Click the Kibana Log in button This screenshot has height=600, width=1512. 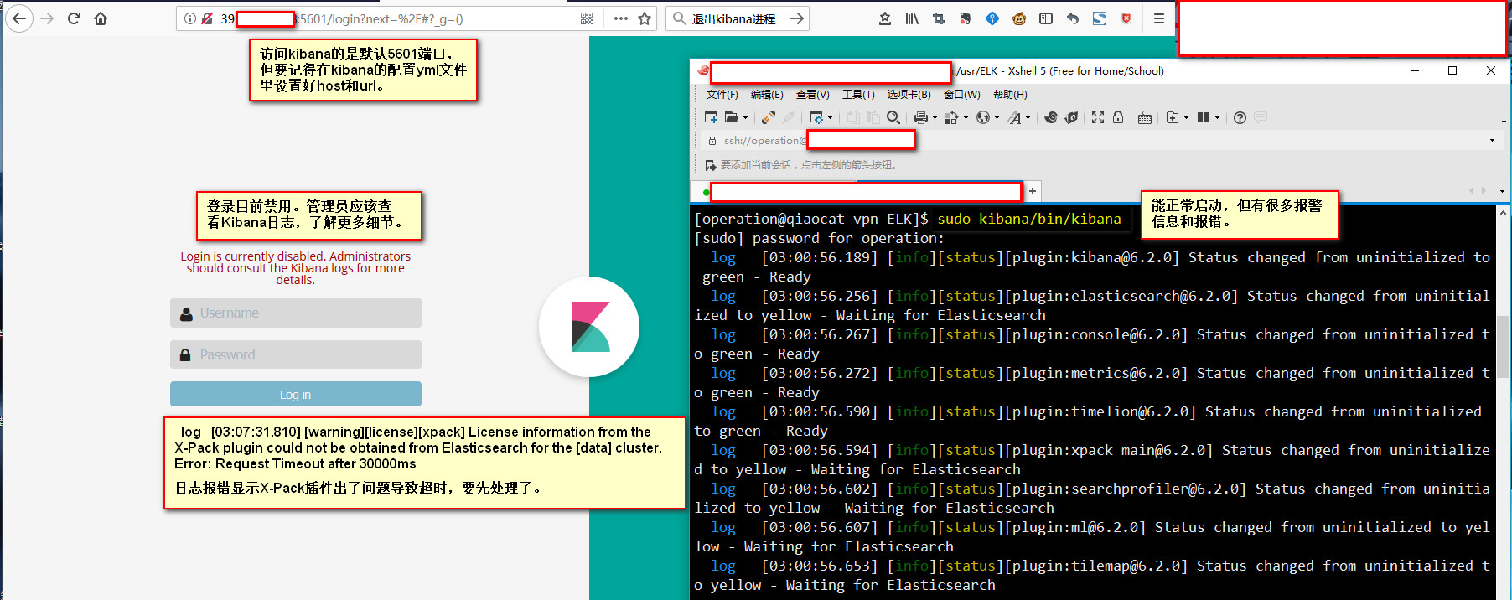pos(296,395)
